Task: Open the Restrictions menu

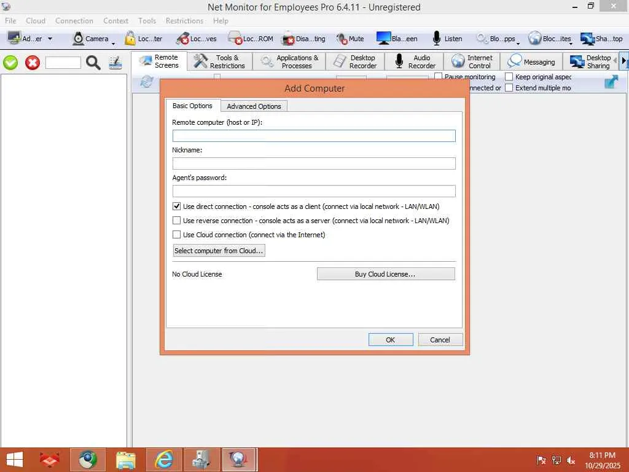Action: pyautogui.click(x=184, y=20)
